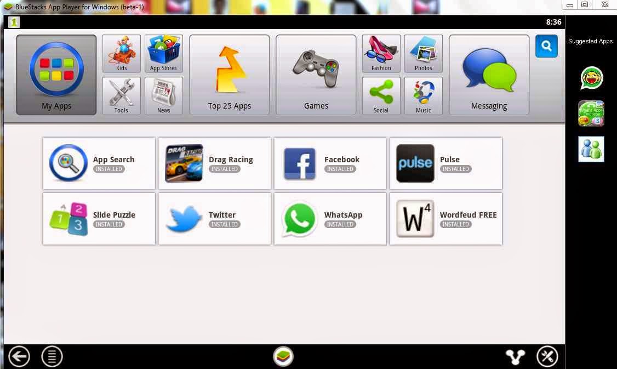Launch the Drag Racing game

tap(215, 163)
